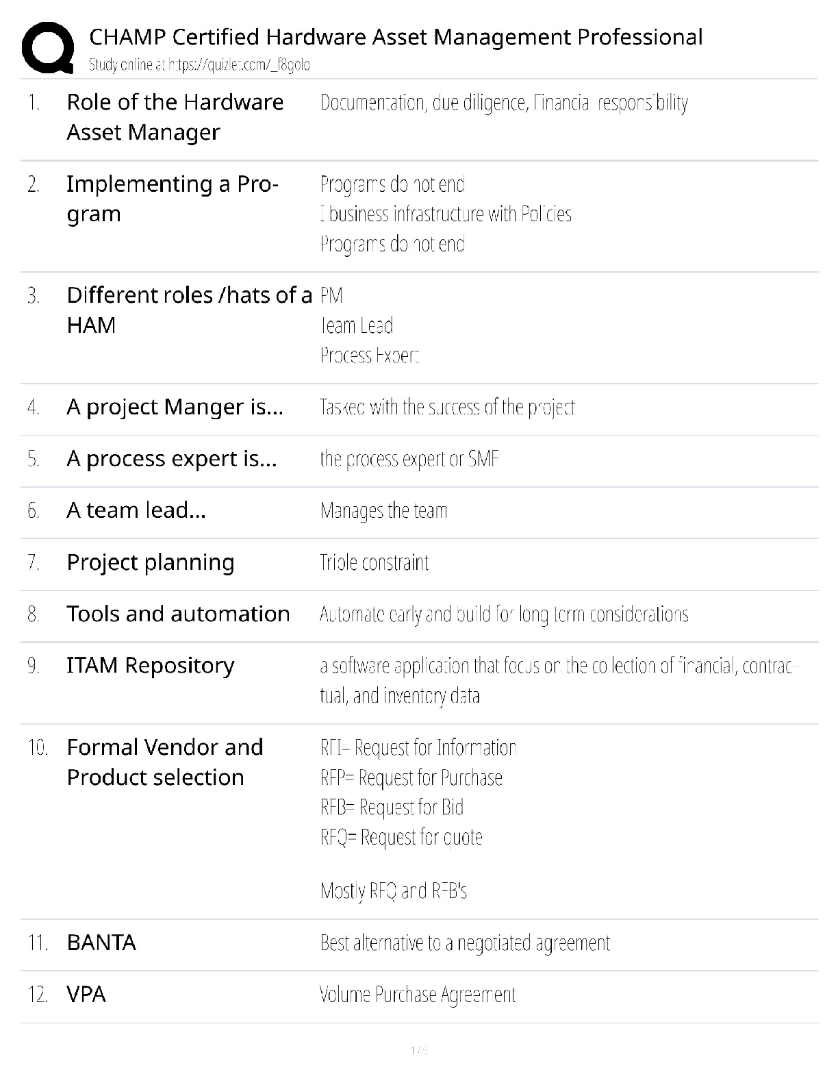Select the 'Project planning' term
Viewport: 838px width, 1085px height.
[150, 562]
